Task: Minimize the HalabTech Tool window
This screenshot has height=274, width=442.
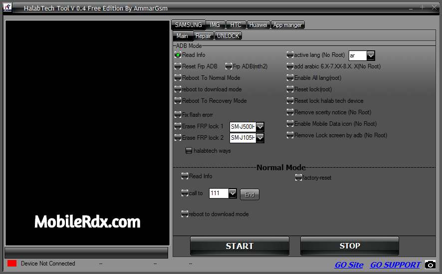Action: coord(411,8)
